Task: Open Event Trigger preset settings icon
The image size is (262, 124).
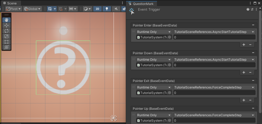Action: click(252, 10)
